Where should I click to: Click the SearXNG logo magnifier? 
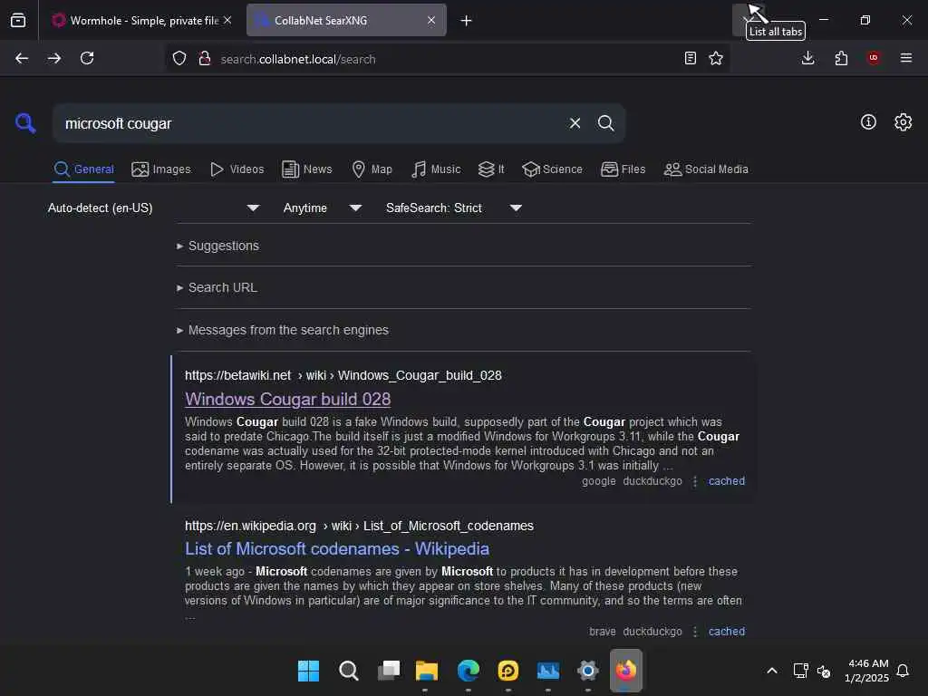(x=25, y=123)
